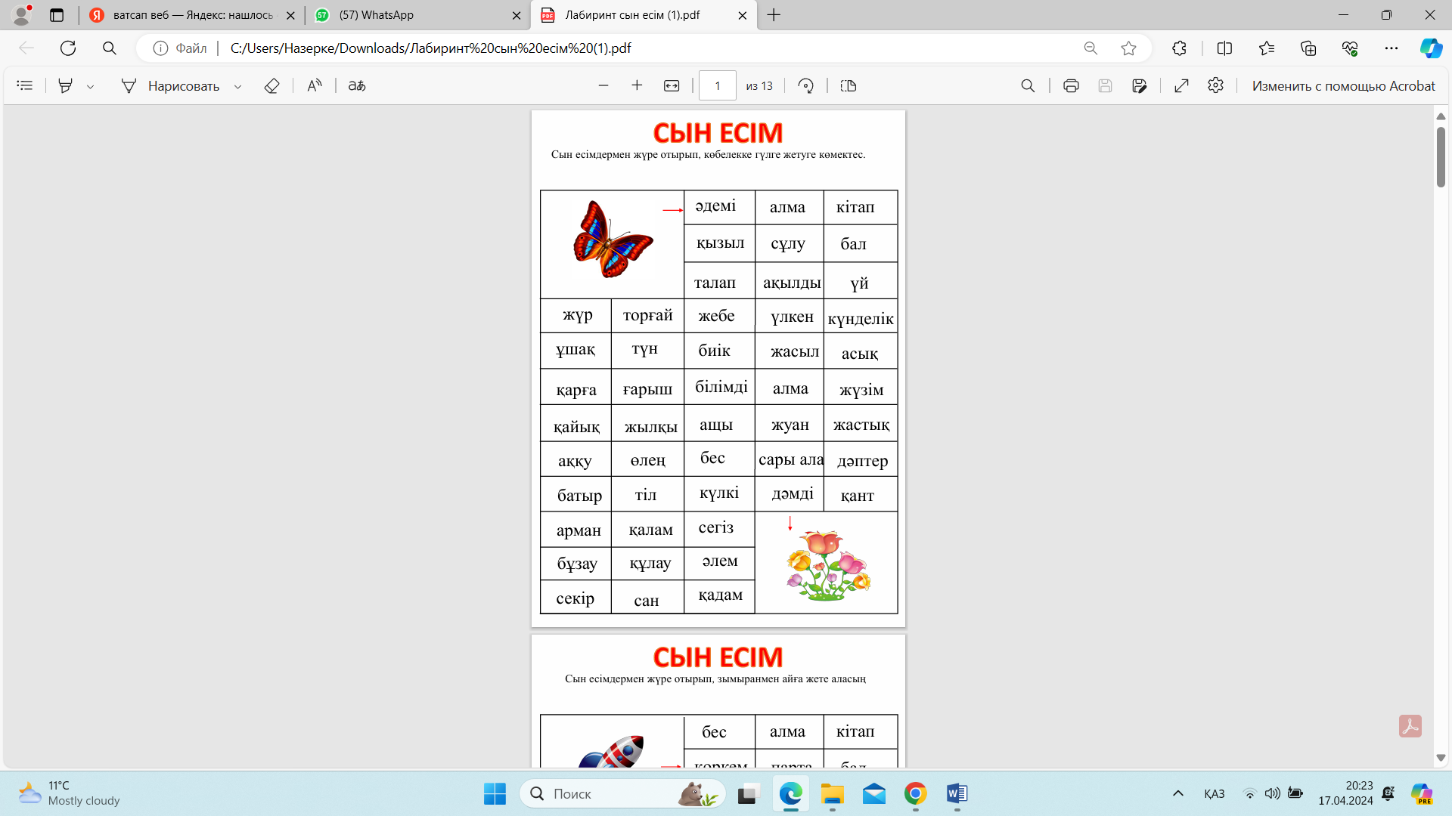The width and height of the screenshot is (1452, 816).
Task: Click the address bar zoom-out magnifier icon
Action: [1091, 48]
